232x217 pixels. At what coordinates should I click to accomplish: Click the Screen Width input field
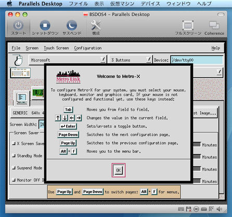click(x=42, y=124)
